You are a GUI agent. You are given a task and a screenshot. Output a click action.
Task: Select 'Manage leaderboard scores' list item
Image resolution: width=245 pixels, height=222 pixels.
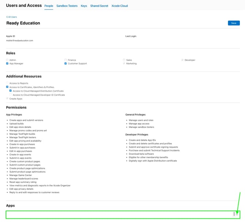coord(24,179)
